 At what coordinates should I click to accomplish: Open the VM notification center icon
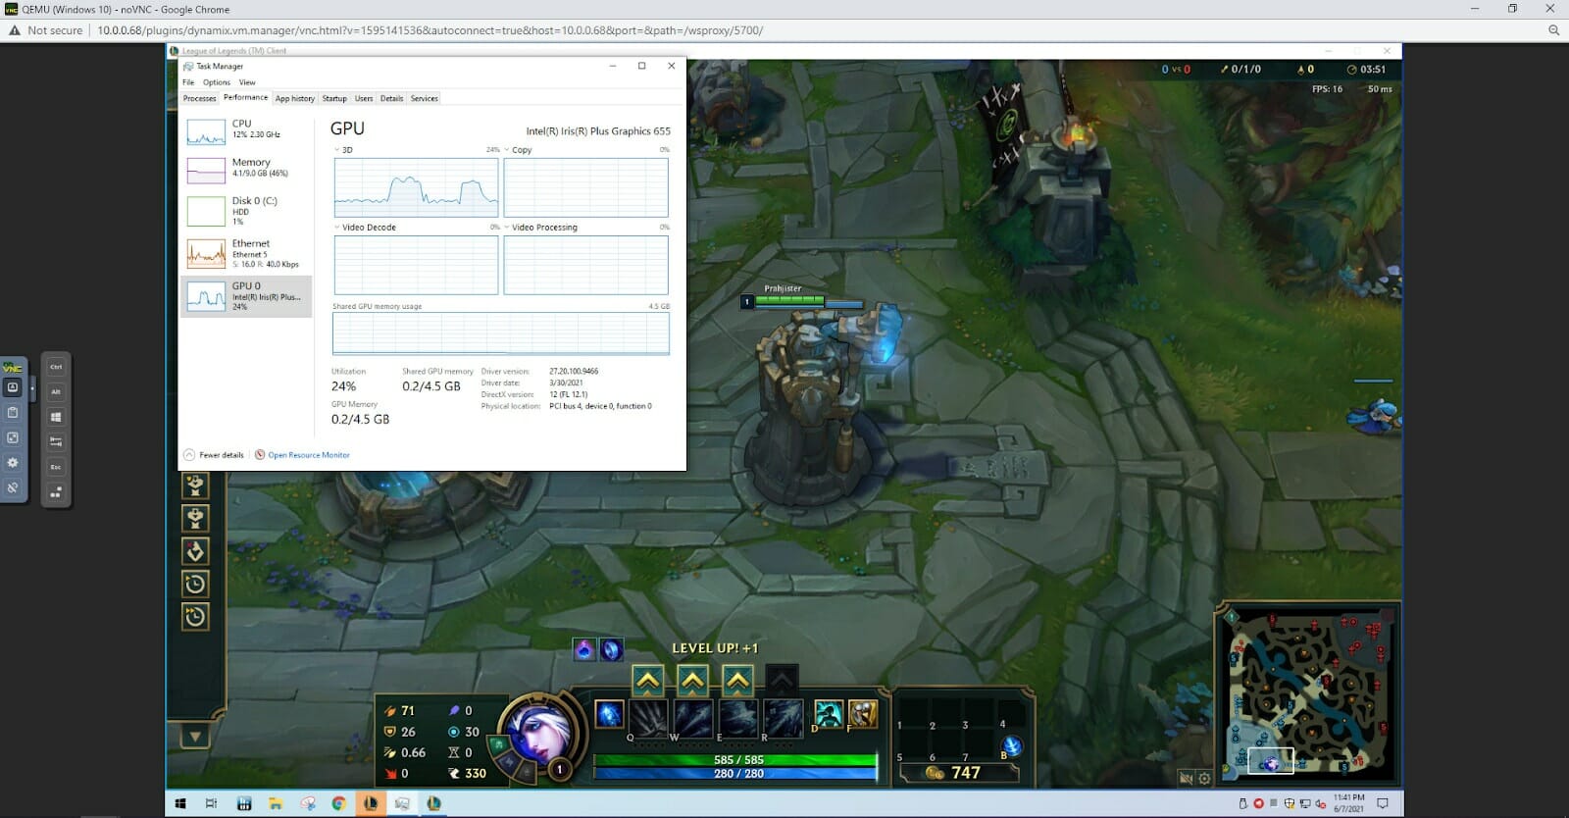[x=1383, y=803]
